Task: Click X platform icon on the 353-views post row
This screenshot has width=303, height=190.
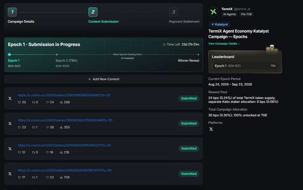Action: pyautogui.click(x=10, y=124)
